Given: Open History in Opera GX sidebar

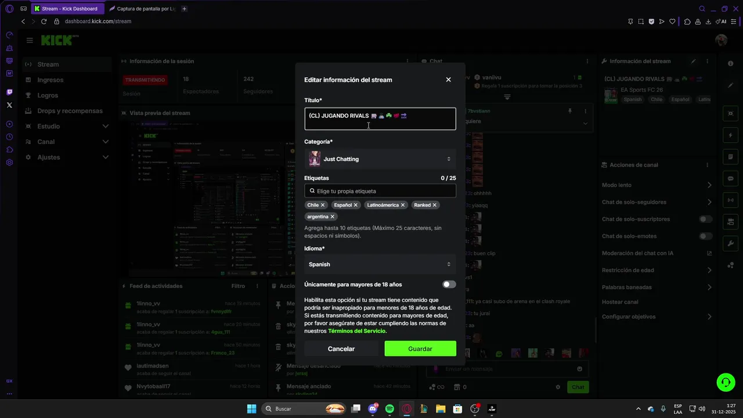Looking at the screenshot, I should pyautogui.click(x=9, y=137).
